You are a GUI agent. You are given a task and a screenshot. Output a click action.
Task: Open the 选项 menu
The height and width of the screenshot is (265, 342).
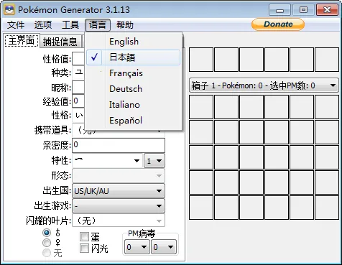point(43,25)
